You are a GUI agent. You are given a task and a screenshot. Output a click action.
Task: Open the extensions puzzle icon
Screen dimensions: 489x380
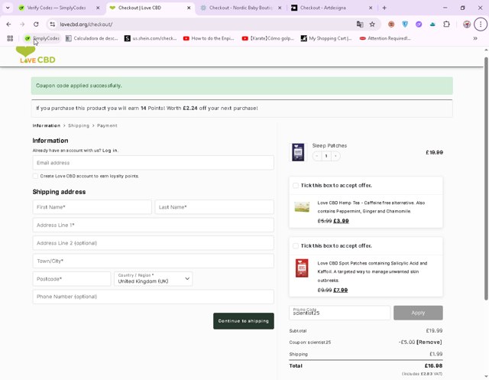click(x=446, y=24)
